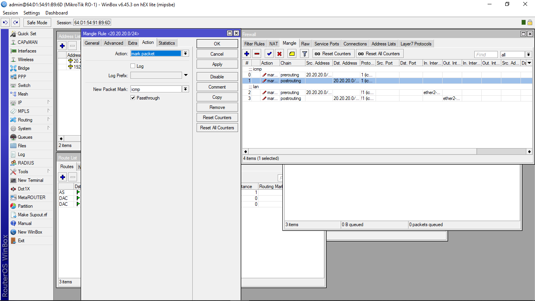Switch to the Layer7 Protocols tab
This screenshot has width=535, height=301.
[x=416, y=44]
